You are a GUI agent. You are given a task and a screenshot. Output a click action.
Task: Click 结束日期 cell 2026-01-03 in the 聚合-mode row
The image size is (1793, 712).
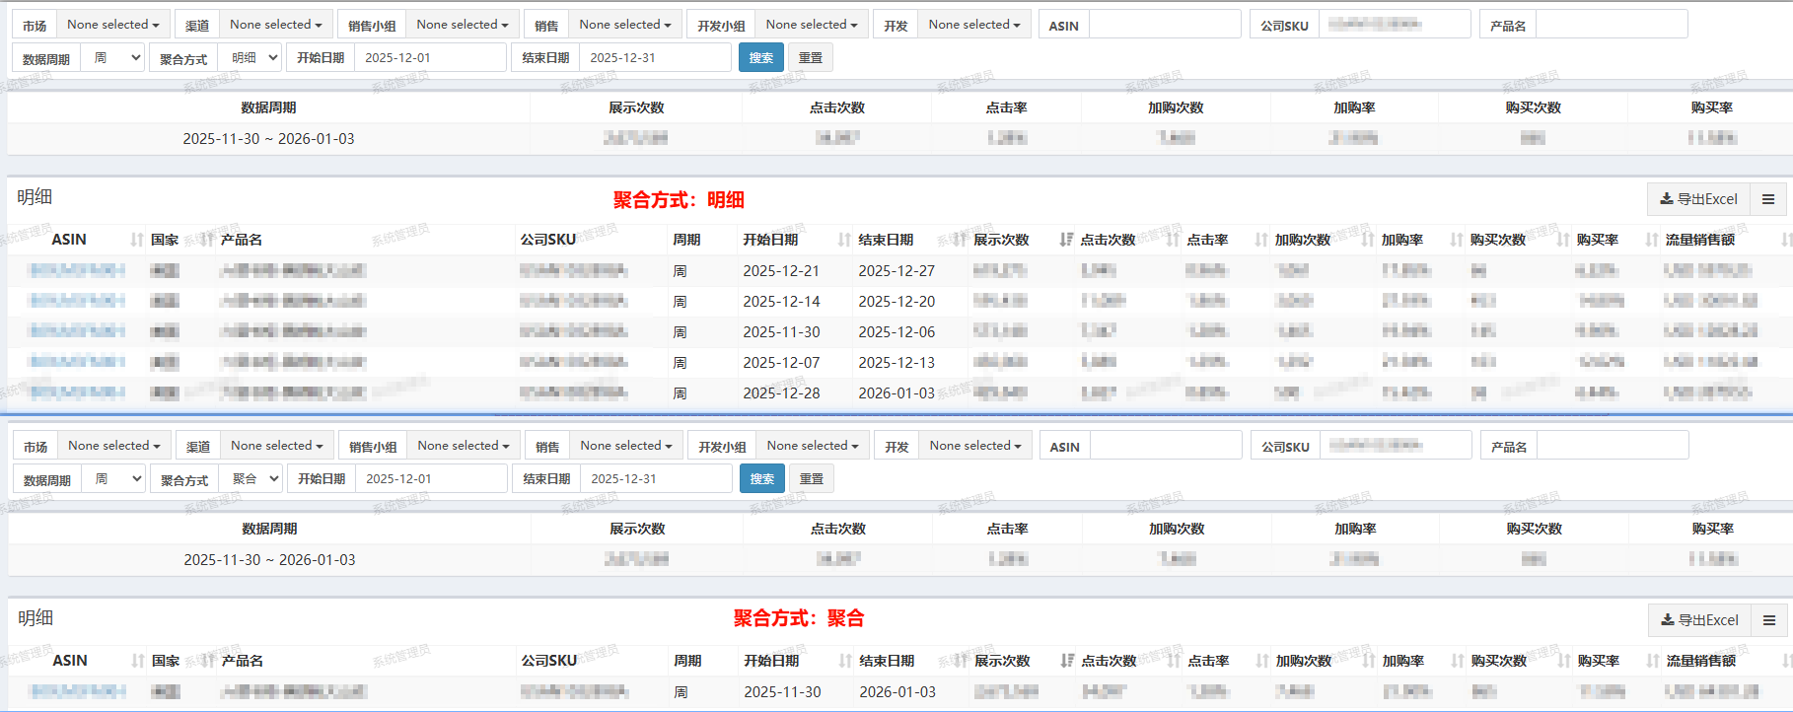[x=897, y=692]
